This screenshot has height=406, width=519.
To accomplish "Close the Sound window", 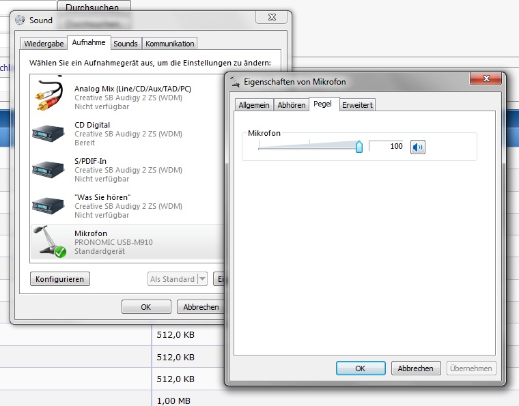I will click(x=271, y=17).
